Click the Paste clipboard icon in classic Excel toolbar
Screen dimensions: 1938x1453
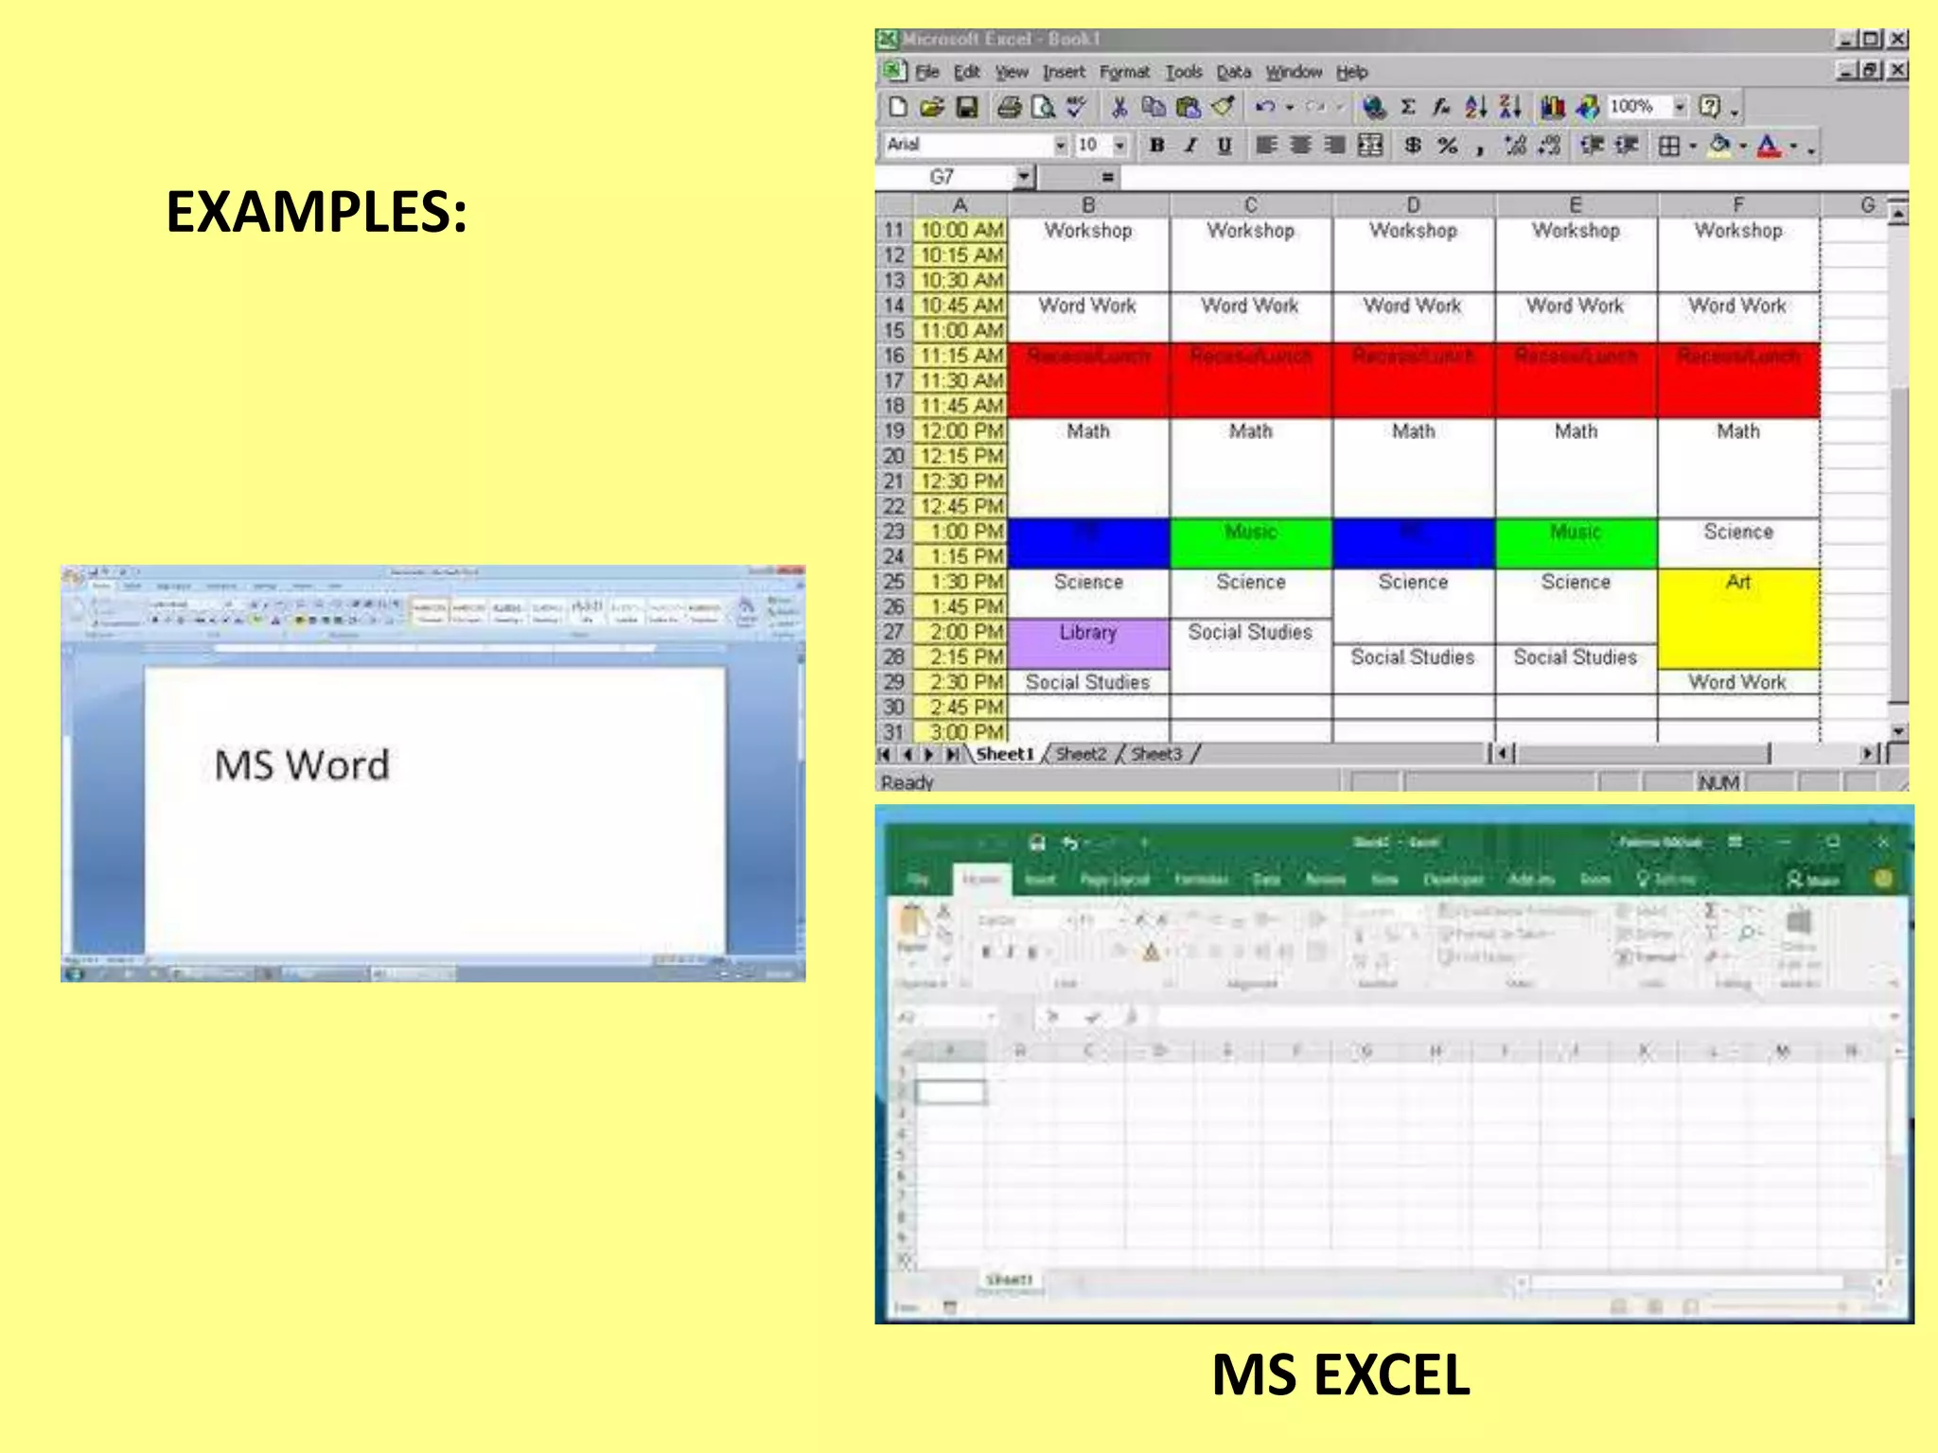(1189, 107)
